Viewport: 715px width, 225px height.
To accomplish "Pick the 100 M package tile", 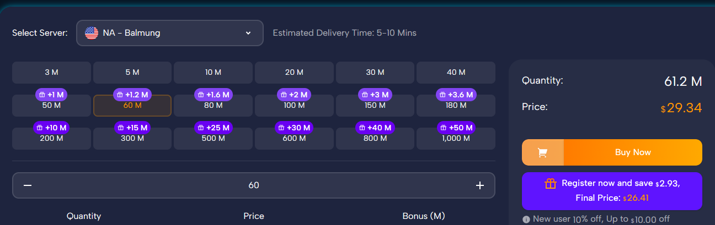I will tap(294, 105).
